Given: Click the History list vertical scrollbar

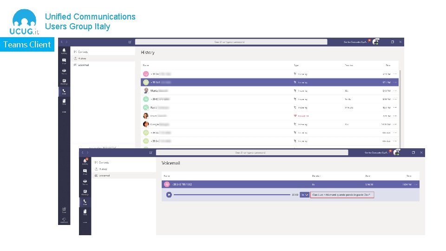Looking at the screenshot, I should tap(400, 108).
